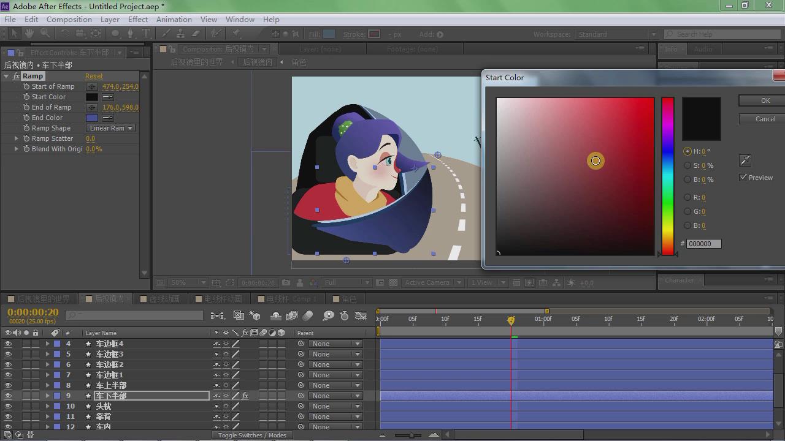Open the Composition menu
This screenshot has width=785, height=441.
tap(69, 19)
